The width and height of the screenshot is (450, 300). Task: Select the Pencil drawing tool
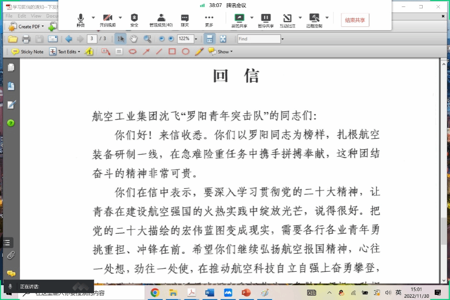pos(199,51)
